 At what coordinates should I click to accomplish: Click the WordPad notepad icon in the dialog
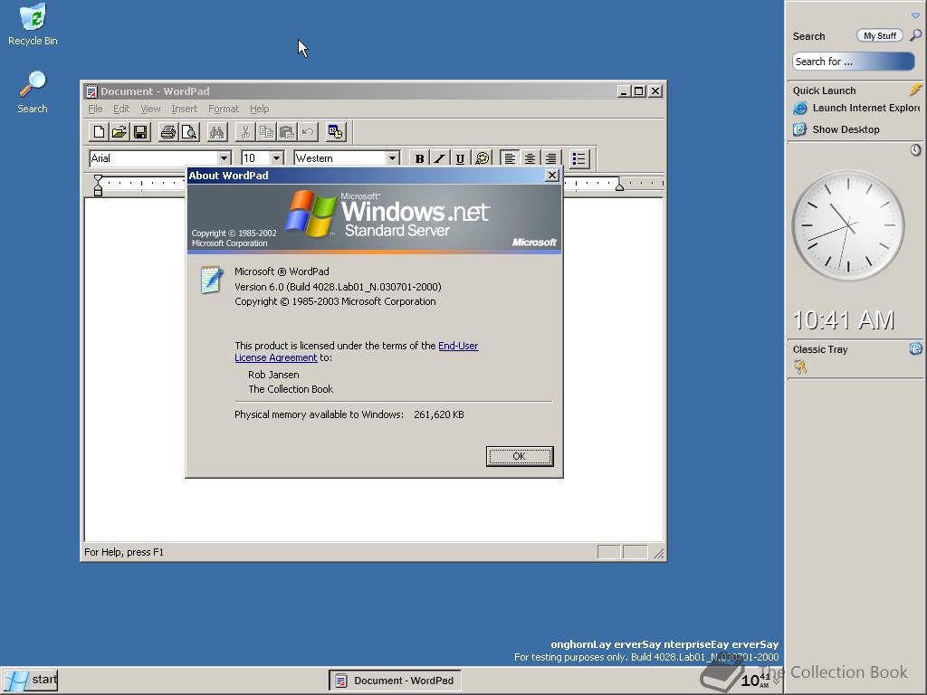(x=211, y=281)
